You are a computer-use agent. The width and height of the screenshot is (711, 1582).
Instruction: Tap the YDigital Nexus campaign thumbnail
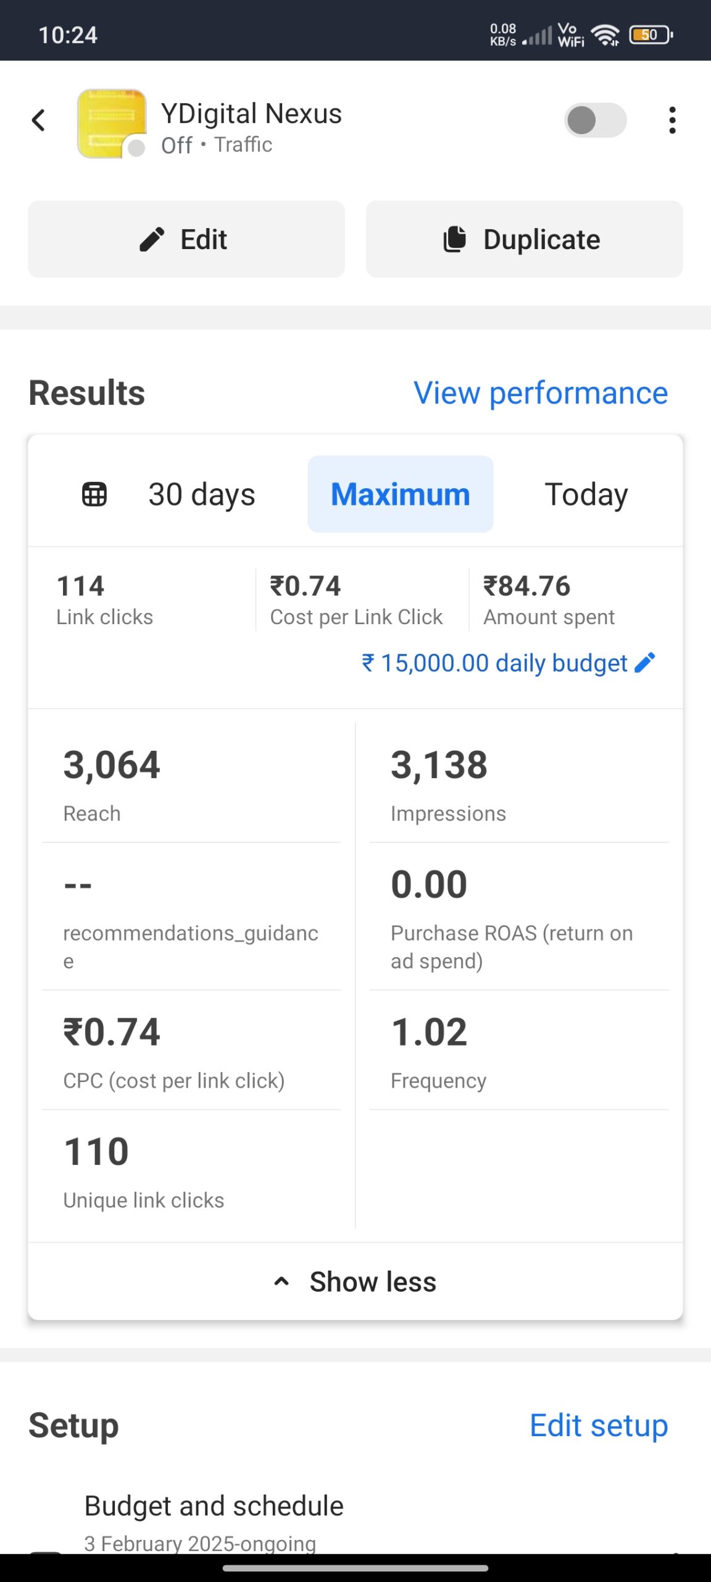coord(111,123)
